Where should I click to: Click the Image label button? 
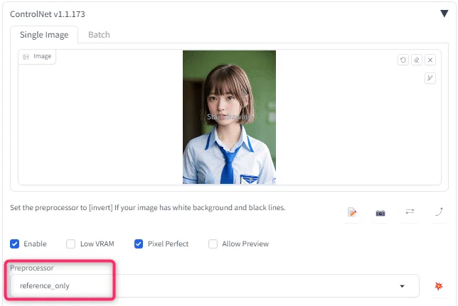(37, 56)
